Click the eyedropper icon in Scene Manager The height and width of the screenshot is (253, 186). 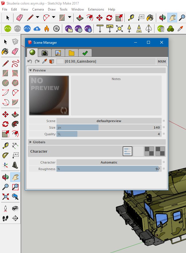click(44, 61)
